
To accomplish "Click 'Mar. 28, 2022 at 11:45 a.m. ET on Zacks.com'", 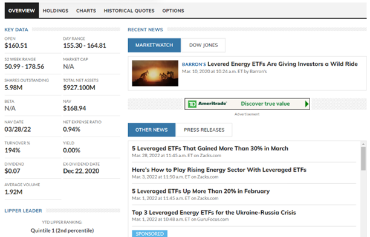I will click(177, 155).
